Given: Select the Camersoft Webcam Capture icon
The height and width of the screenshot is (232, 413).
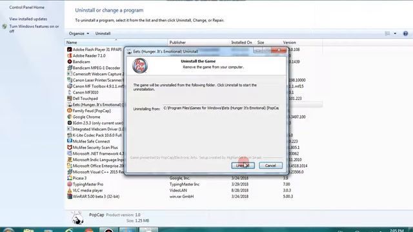Looking at the screenshot, I should 70,74.
